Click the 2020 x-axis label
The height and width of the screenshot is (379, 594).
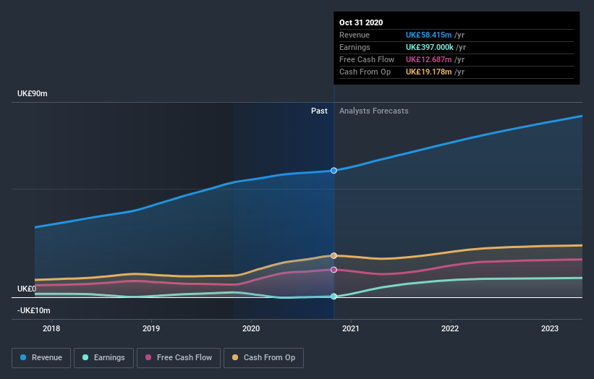[x=251, y=328]
